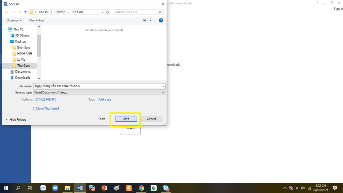This screenshot has width=343, height=193.
Task: Open the Windows Start menu
Action: pos(6,188)
